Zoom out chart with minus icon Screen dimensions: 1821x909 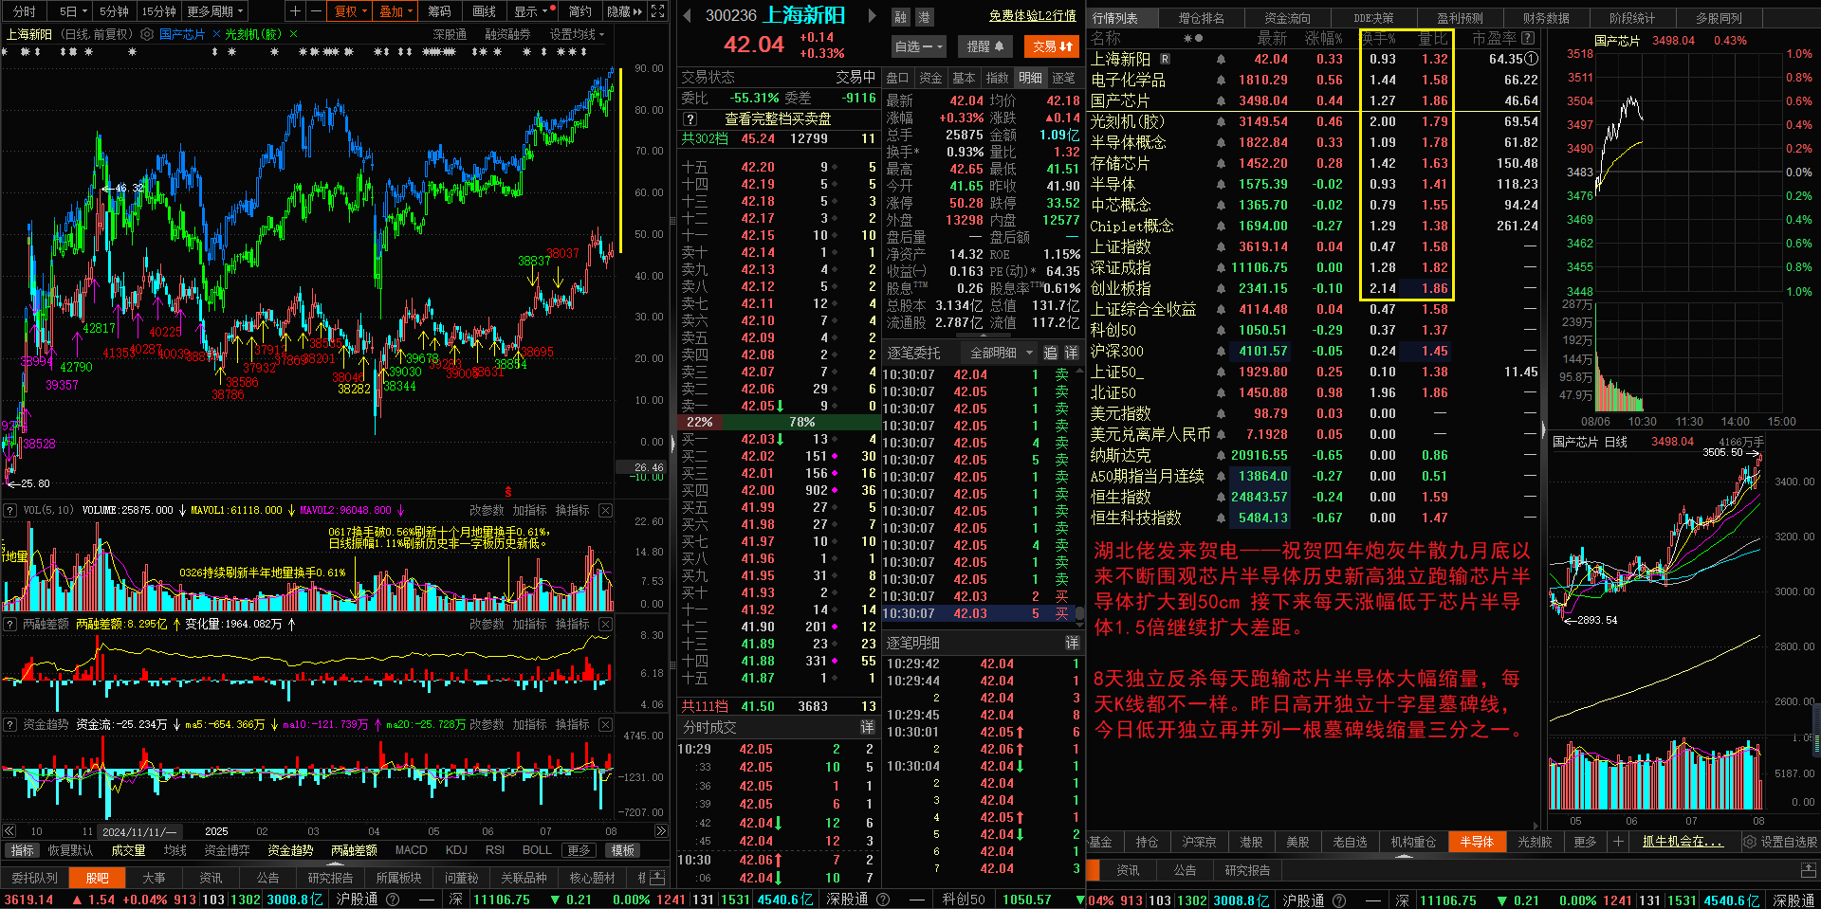[x=316, y=11]
